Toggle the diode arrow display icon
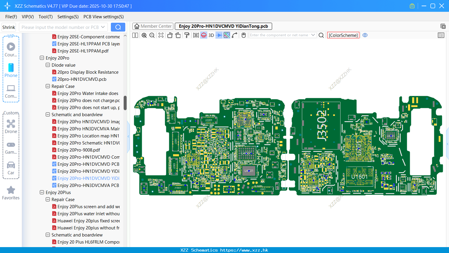 (x=219, y=35)
